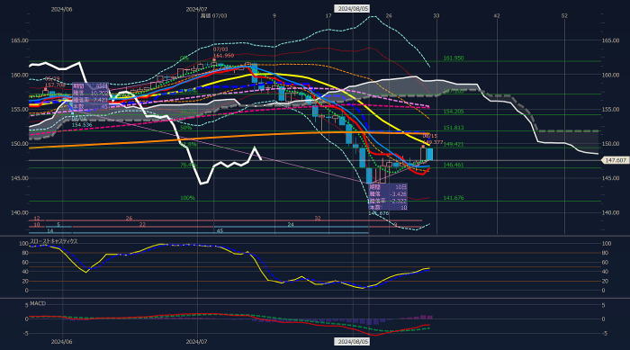The height and width of the screenshot is (350, 630).
Task: Click 145.00 on the left price axis
Action: [20, 178]
